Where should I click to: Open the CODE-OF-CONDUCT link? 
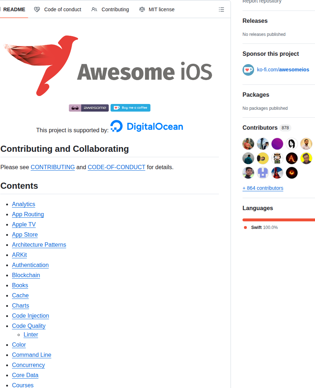click(x=116, y=167)
